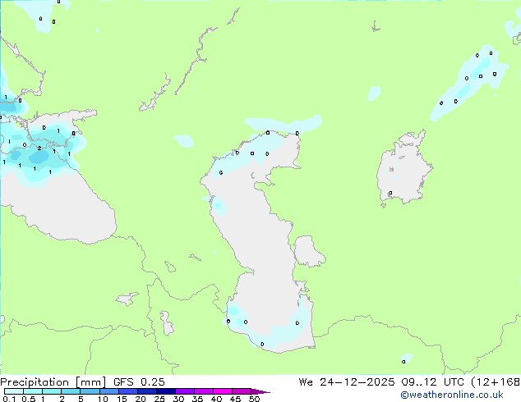The image size is (521, 402).
Task: Pick the purple swatch between 30 and 35
Action: [185, 391]
